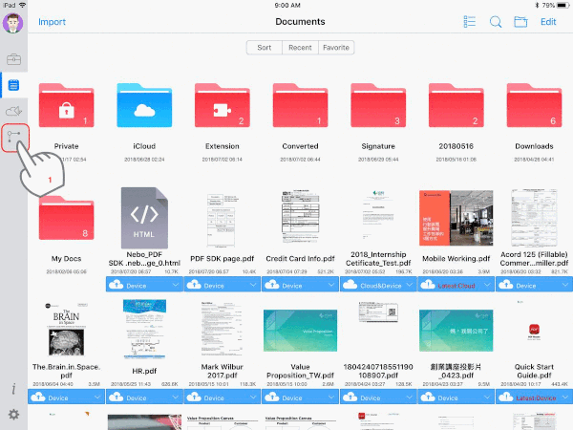Viewport: 573px width, 430px height.
Task: Click cloud warning icon under Mobile Working.pdf
Action: (428, 285)
